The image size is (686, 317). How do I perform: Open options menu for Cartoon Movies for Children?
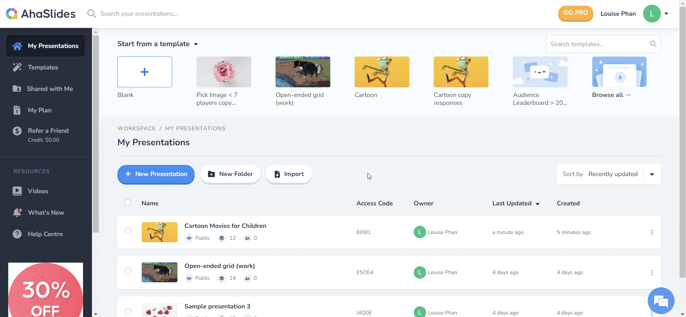(x=652, y=232)
